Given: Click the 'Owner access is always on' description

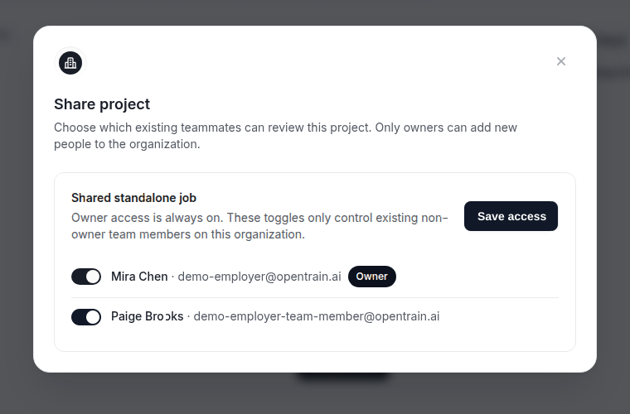Looking at the screenshot, I should [259, 226].
